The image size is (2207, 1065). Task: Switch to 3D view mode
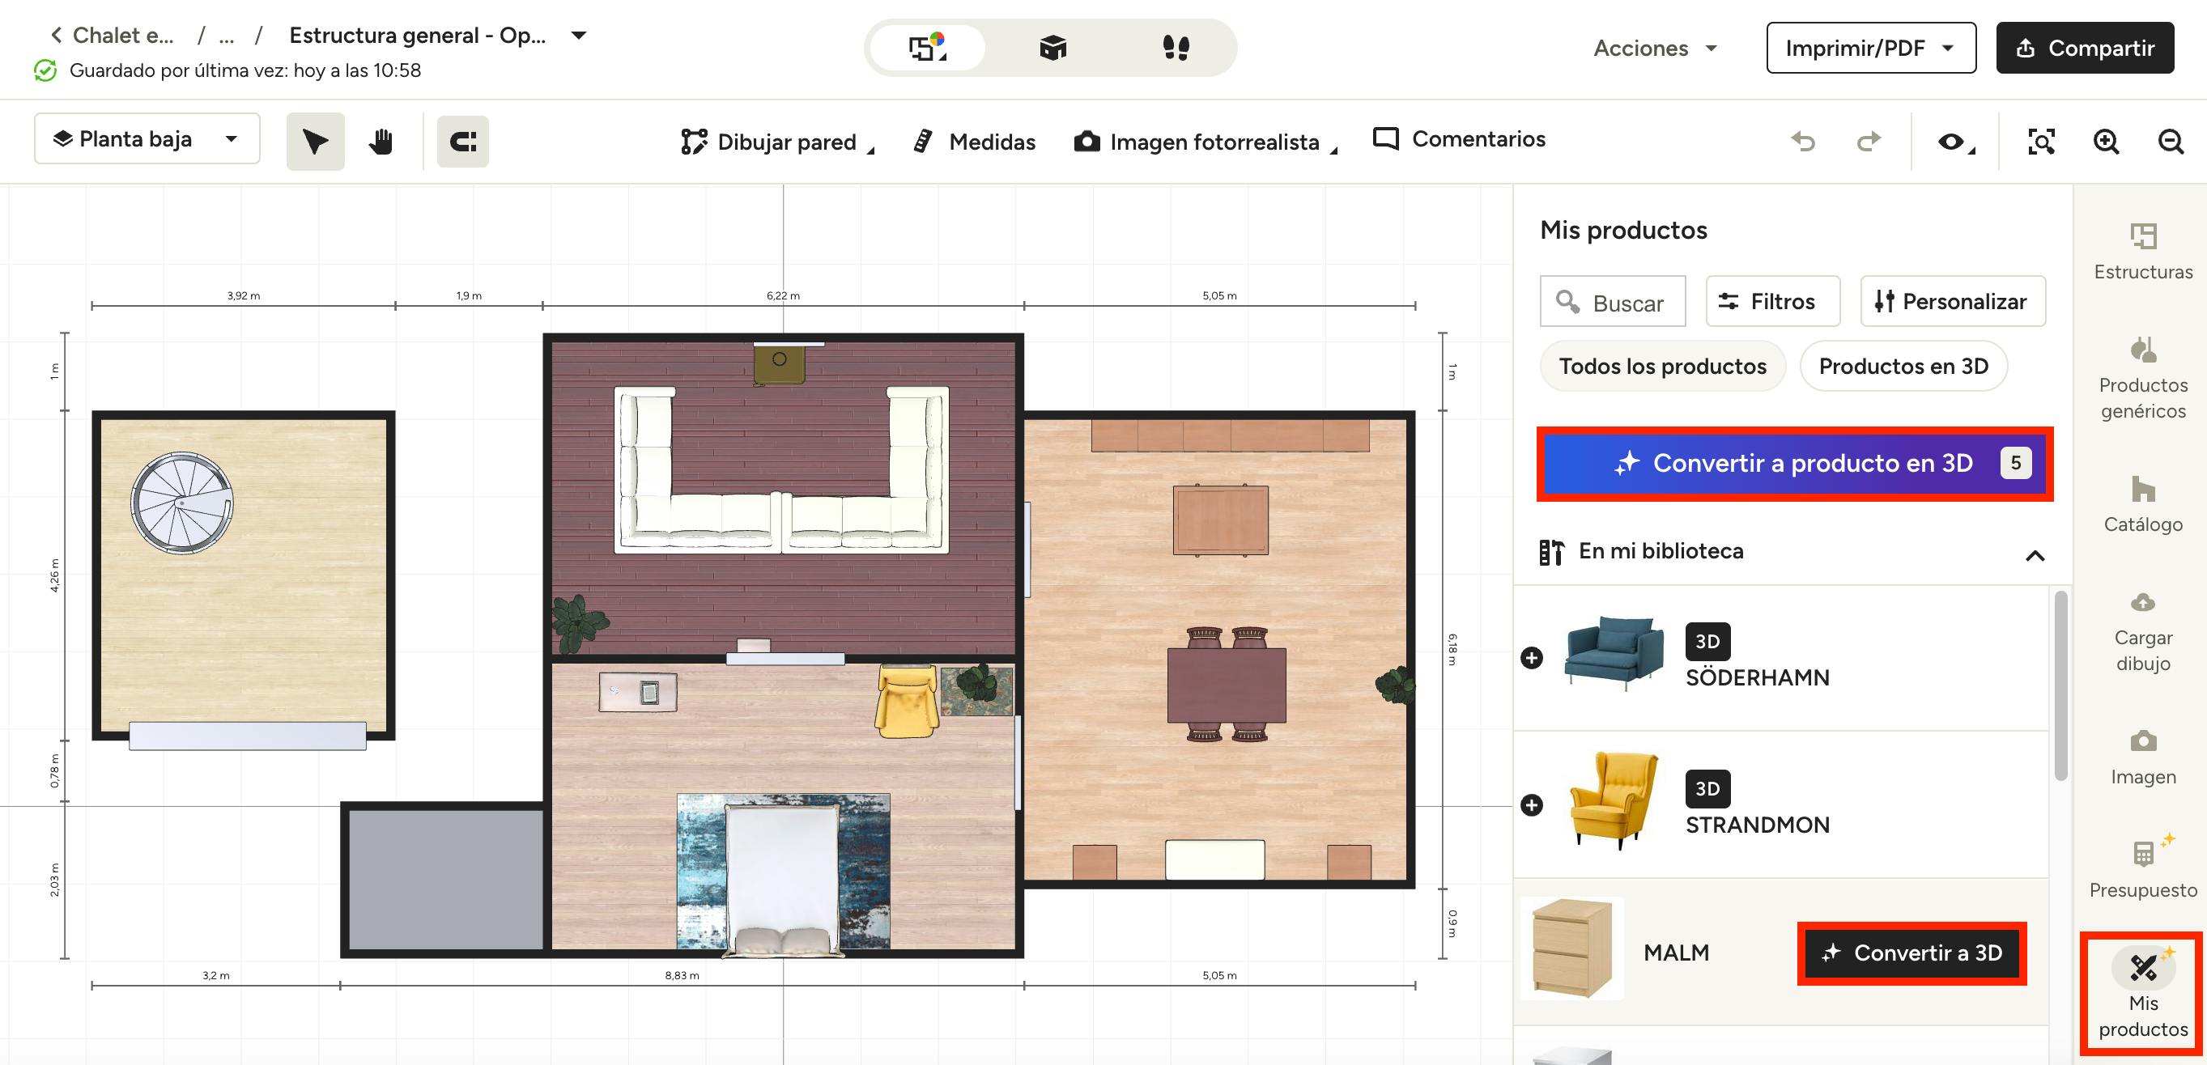tap(1052, 48)
